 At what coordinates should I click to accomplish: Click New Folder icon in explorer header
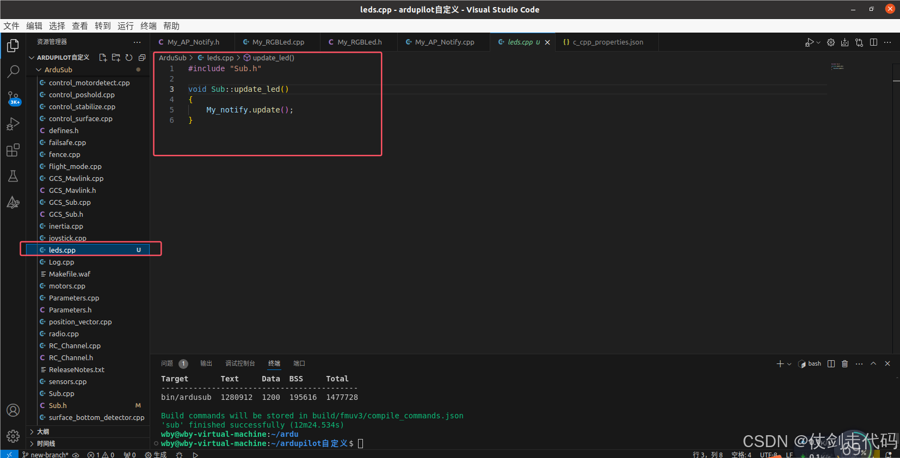[115, 58]
